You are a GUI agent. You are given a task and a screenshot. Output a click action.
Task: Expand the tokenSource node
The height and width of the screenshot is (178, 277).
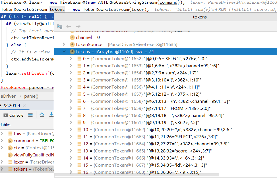(x=64, y=45)
